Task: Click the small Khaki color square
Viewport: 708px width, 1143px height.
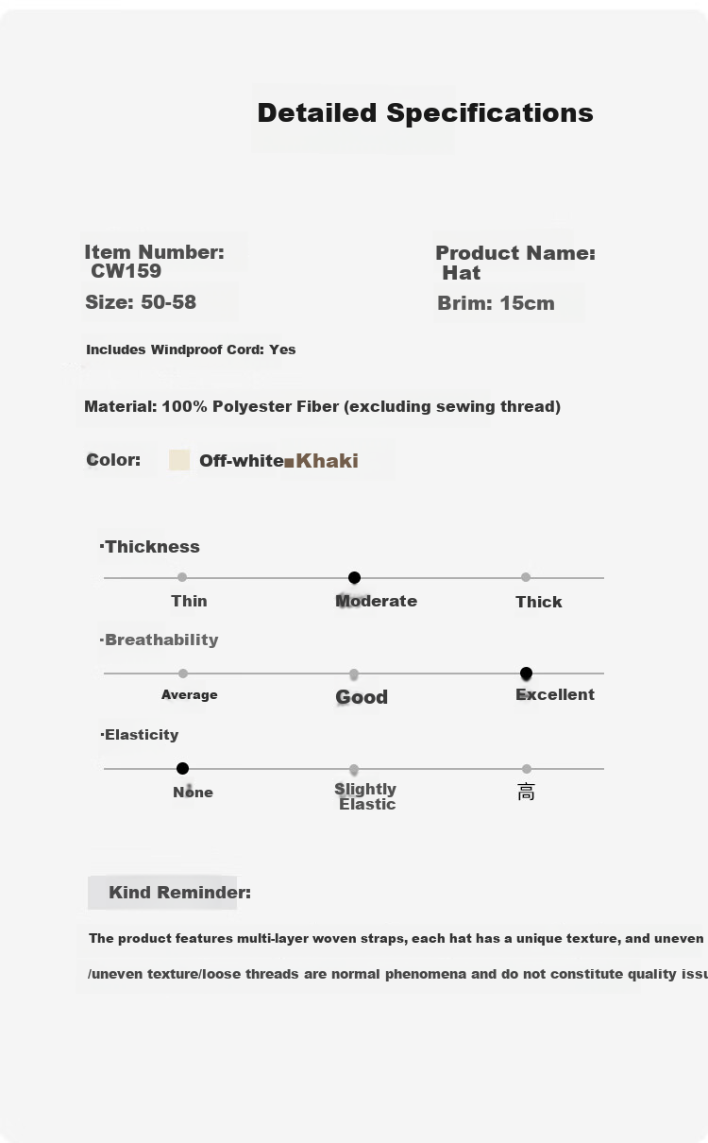Action: pyautogui.click(x=289, y=462)
